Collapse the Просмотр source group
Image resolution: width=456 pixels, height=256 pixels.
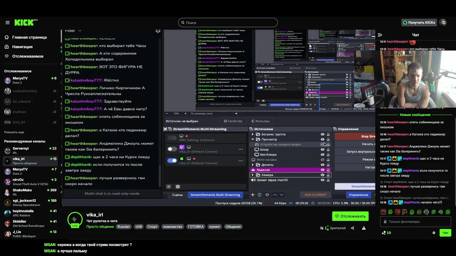tap(253, 139)
